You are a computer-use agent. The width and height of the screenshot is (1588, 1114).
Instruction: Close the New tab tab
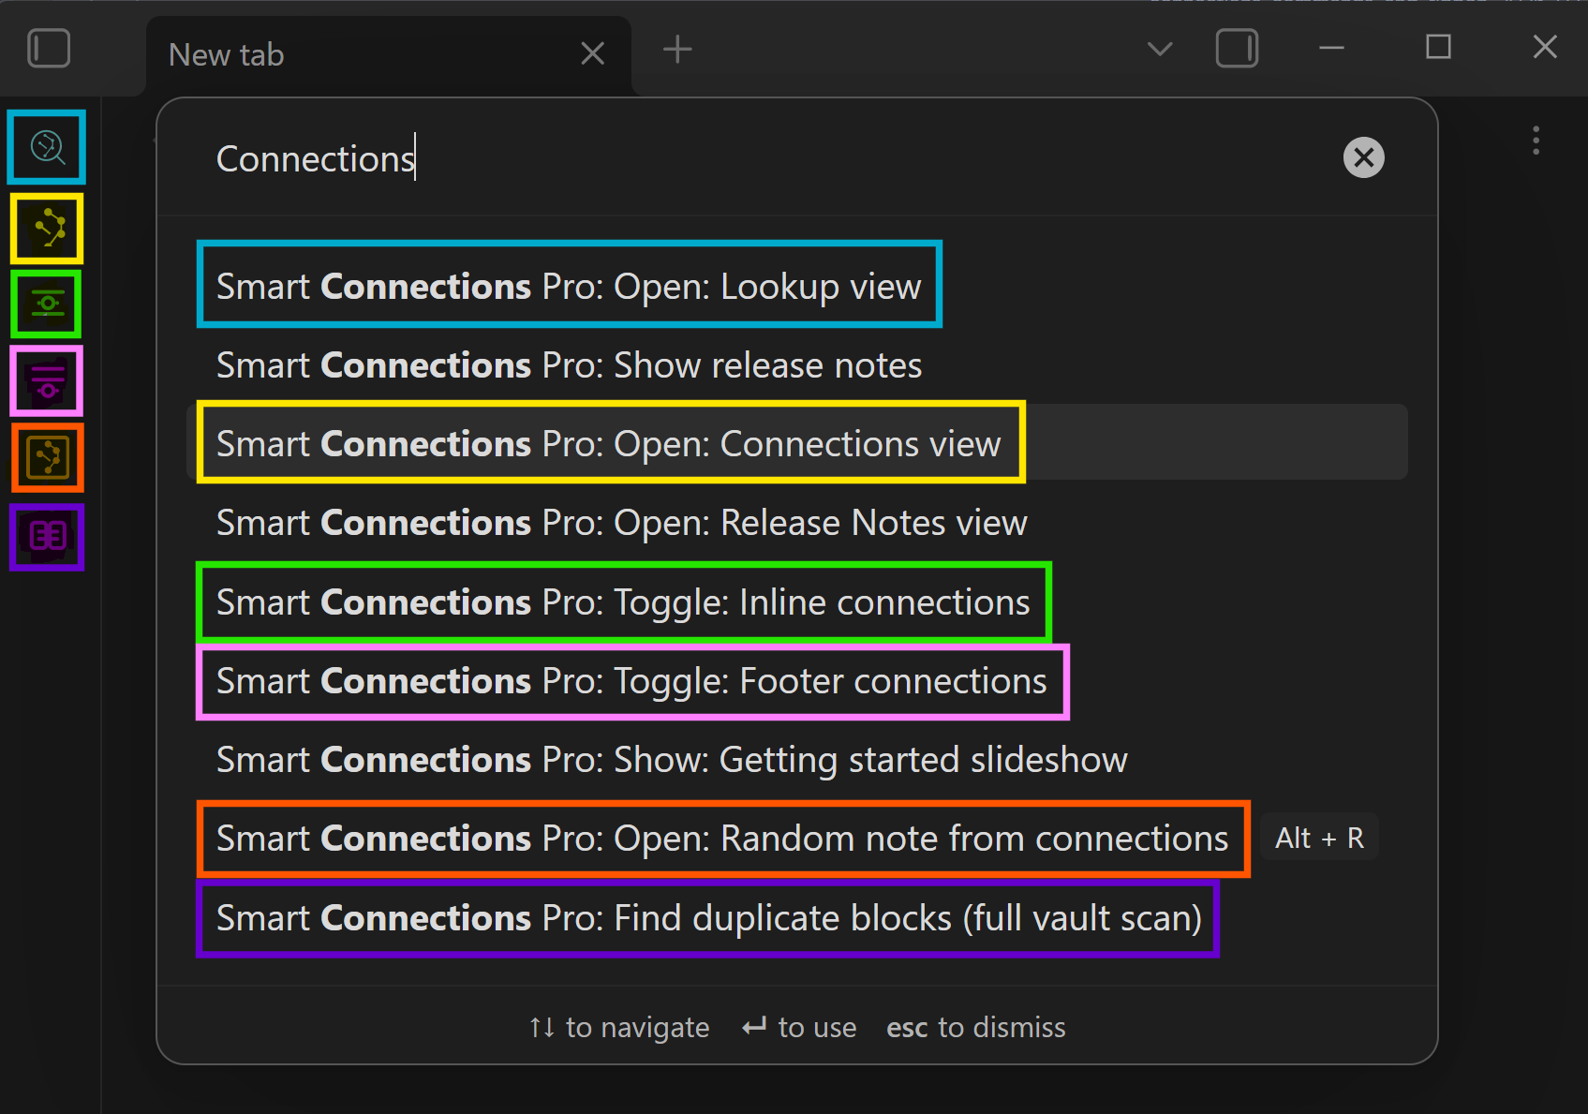(x=592, y=53)
